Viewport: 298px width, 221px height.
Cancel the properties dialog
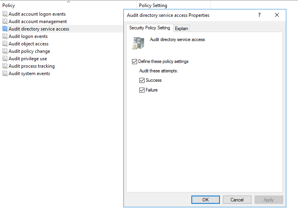(237, 199)
